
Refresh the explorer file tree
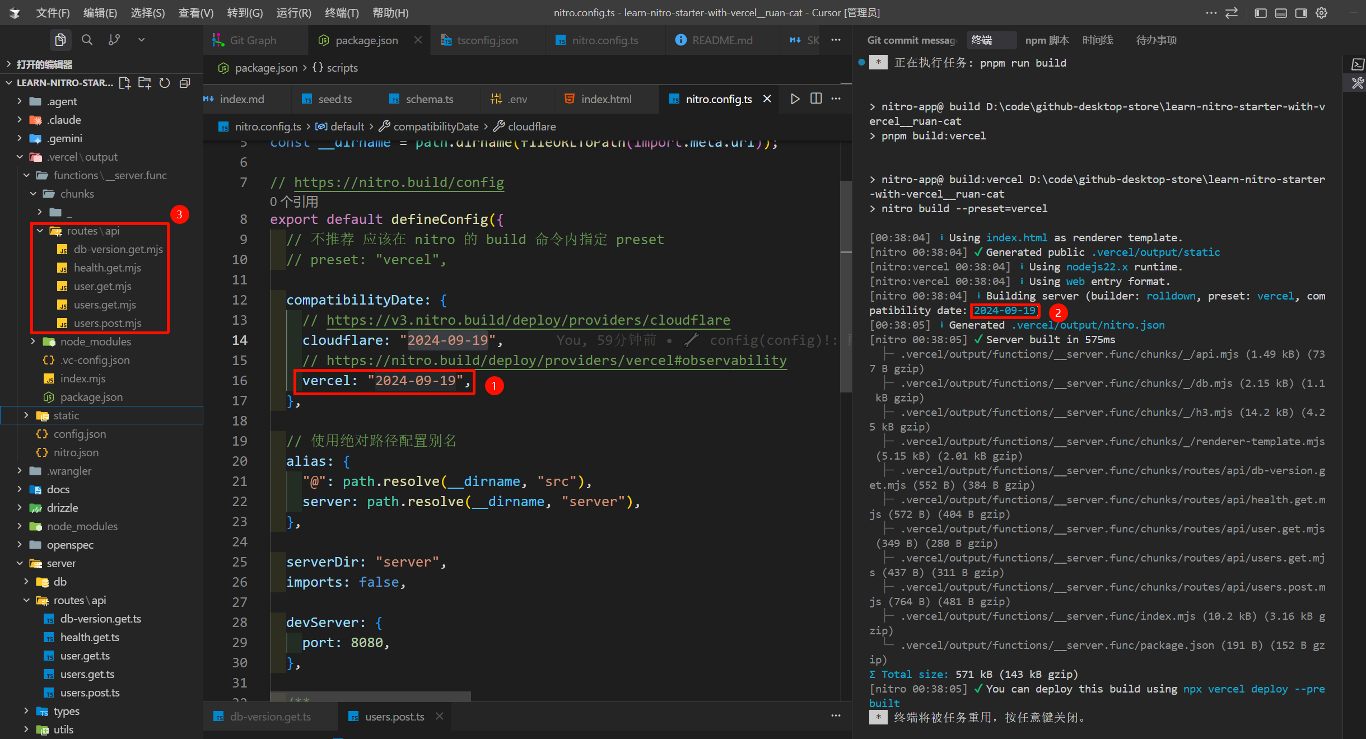(x=165, y=83)
